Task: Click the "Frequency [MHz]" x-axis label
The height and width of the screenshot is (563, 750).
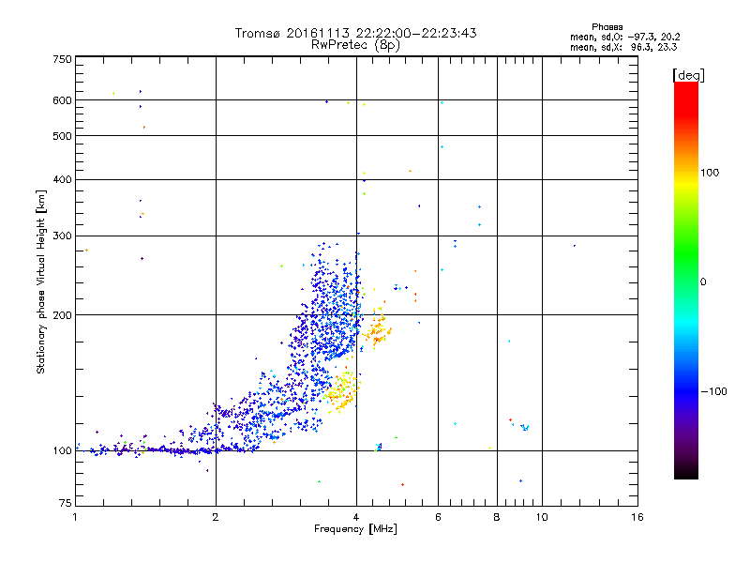Action: point(355,529)
